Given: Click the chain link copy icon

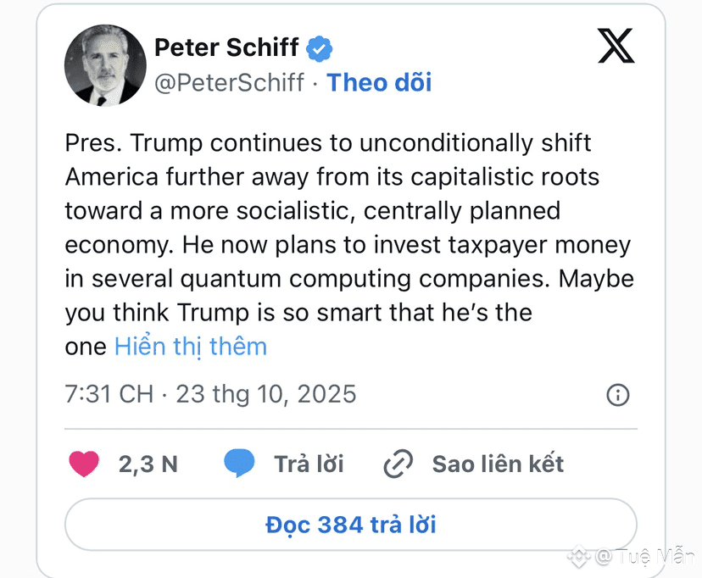Looking at the screenshot, I should [x=398, y=464].
